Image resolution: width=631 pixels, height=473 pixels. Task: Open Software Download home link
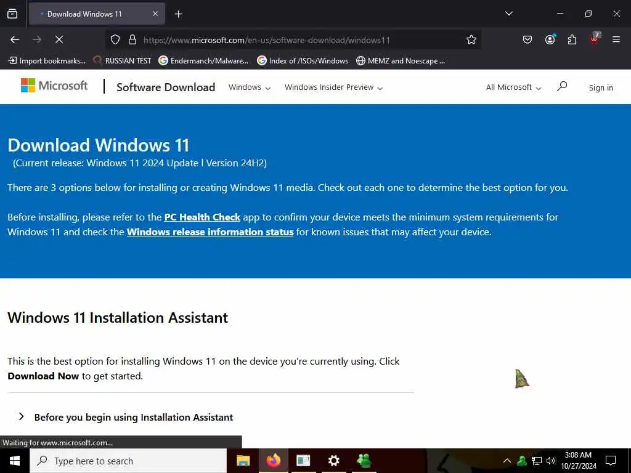(x=166, y=87)
